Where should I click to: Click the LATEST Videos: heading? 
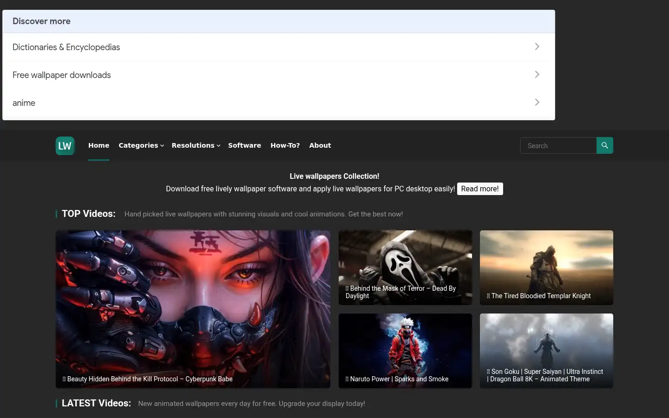(x=96, y=403)
